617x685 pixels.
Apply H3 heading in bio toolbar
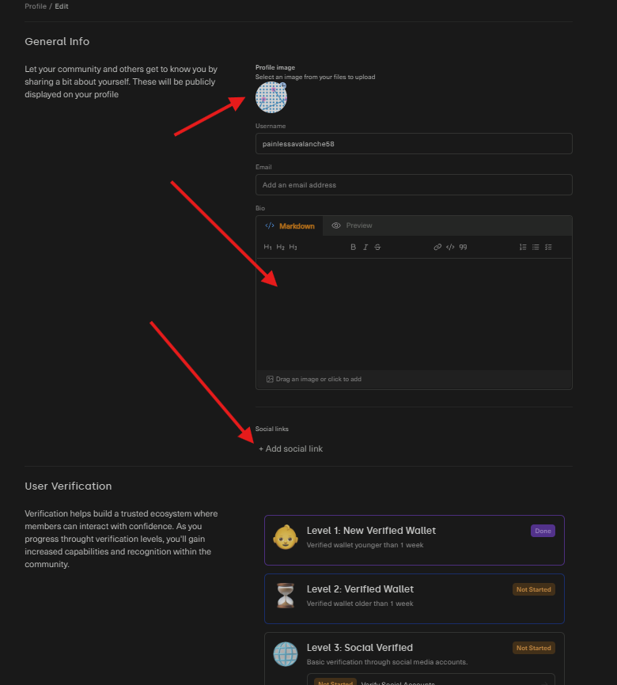pyautogui.click(x=293, y=248)
